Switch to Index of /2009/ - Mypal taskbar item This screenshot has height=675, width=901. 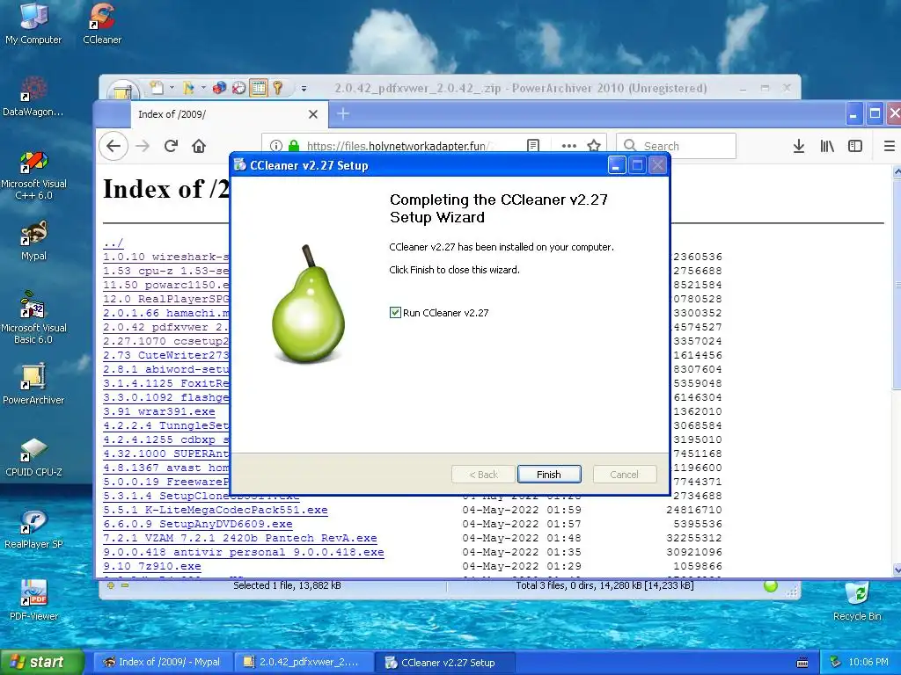[162, 662]
